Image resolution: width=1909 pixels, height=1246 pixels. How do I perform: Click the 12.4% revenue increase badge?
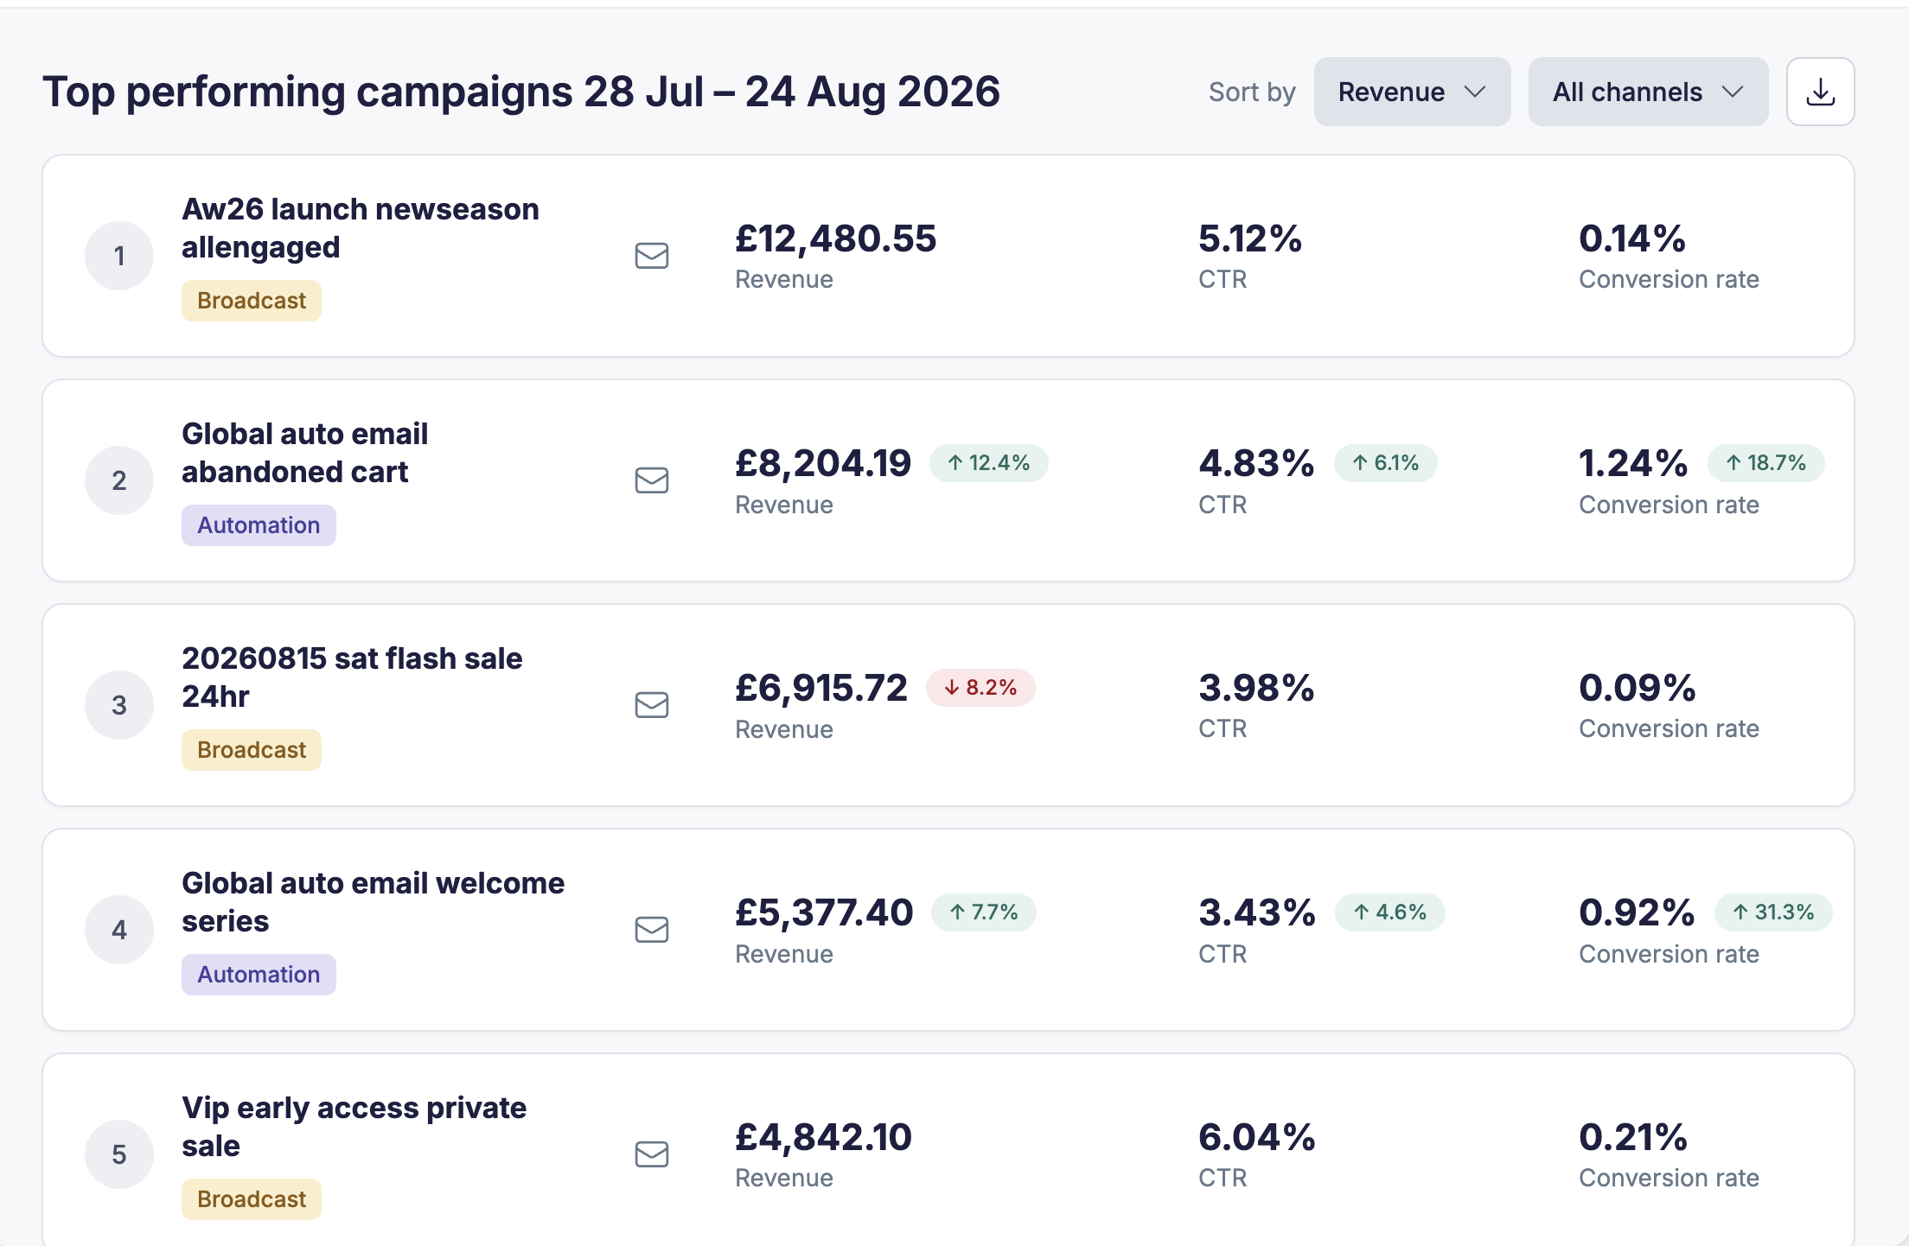pos(989,463)
